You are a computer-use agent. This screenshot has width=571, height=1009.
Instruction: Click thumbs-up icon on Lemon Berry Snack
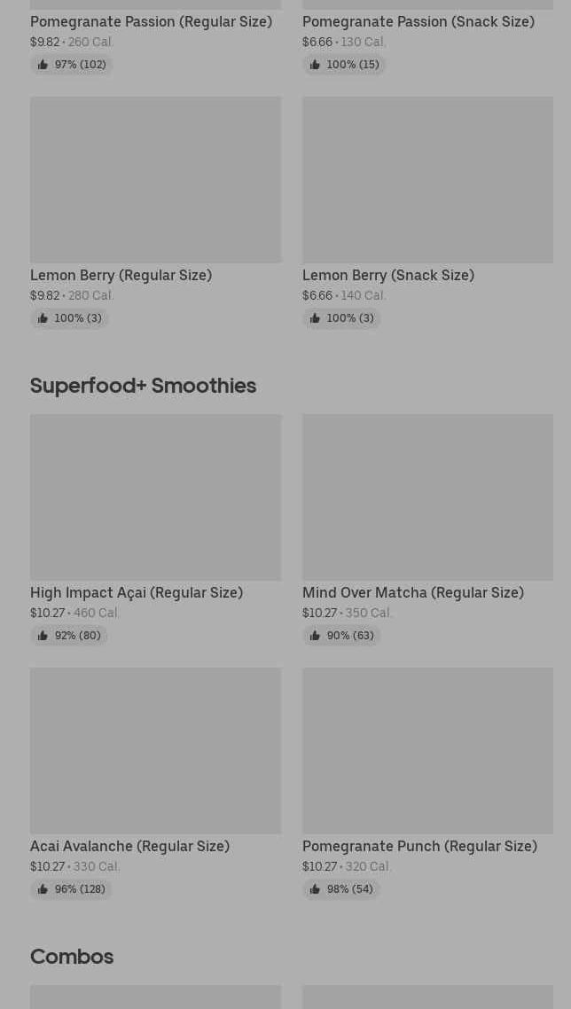pyautogui.click(x=315, y=318)
